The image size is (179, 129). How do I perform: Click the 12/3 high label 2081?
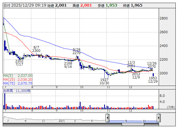pos(131,66)
